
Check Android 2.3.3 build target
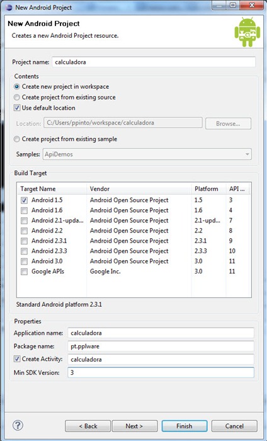(x=25, y=251)
